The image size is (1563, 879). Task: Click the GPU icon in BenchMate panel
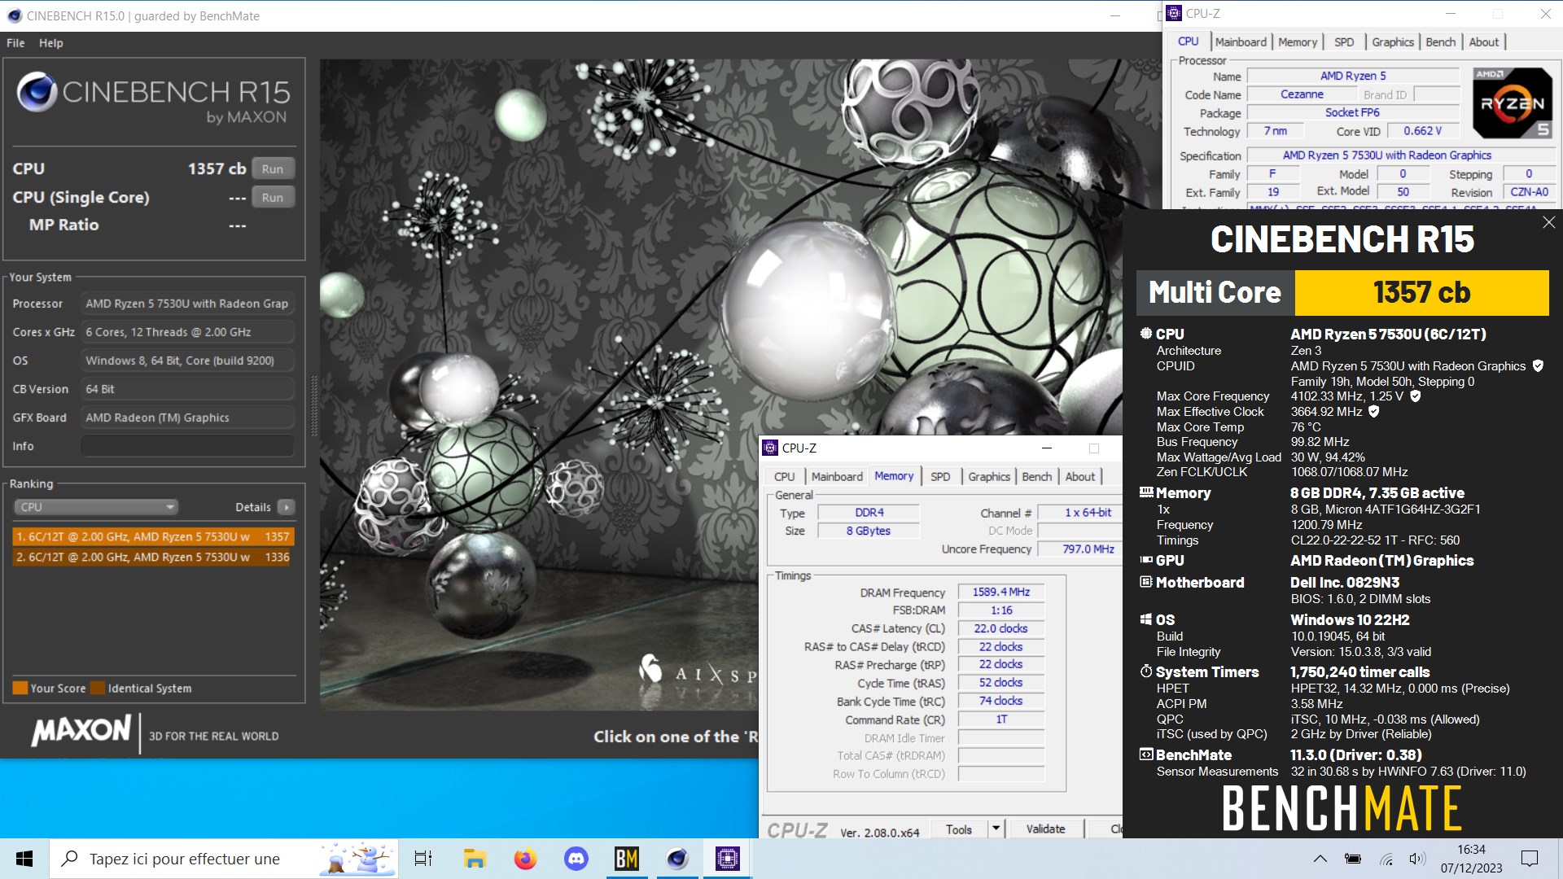(1146, 560)
